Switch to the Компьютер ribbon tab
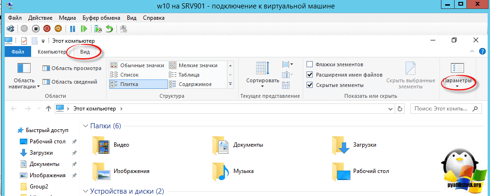Screen dimensions: 490x196 pos(52,52)
